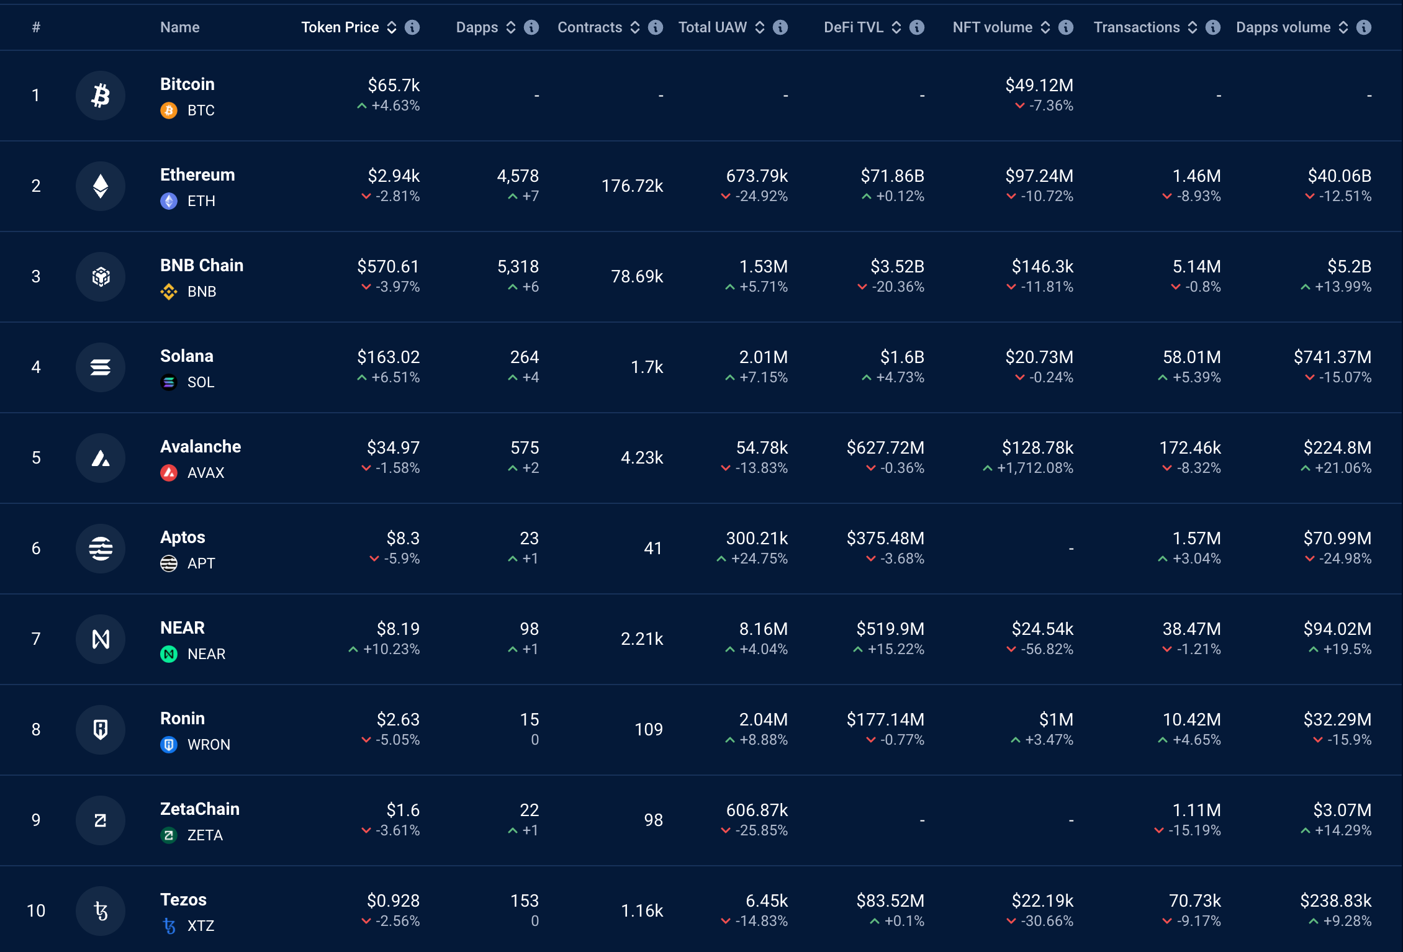Open the Contracts column info icon
Screen dimensions: 1403x952
pyautogui.click(x=656, y=27)
